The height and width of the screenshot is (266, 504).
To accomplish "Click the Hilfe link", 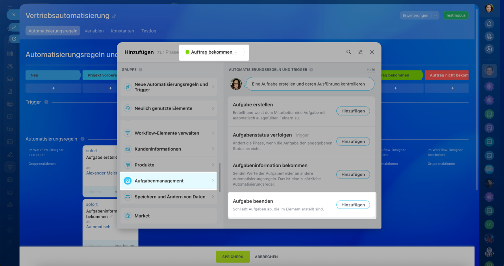I will 371,70.
